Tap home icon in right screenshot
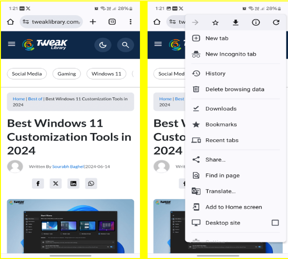The width and height of the screenshot is (288, 259). coord(157,22)
